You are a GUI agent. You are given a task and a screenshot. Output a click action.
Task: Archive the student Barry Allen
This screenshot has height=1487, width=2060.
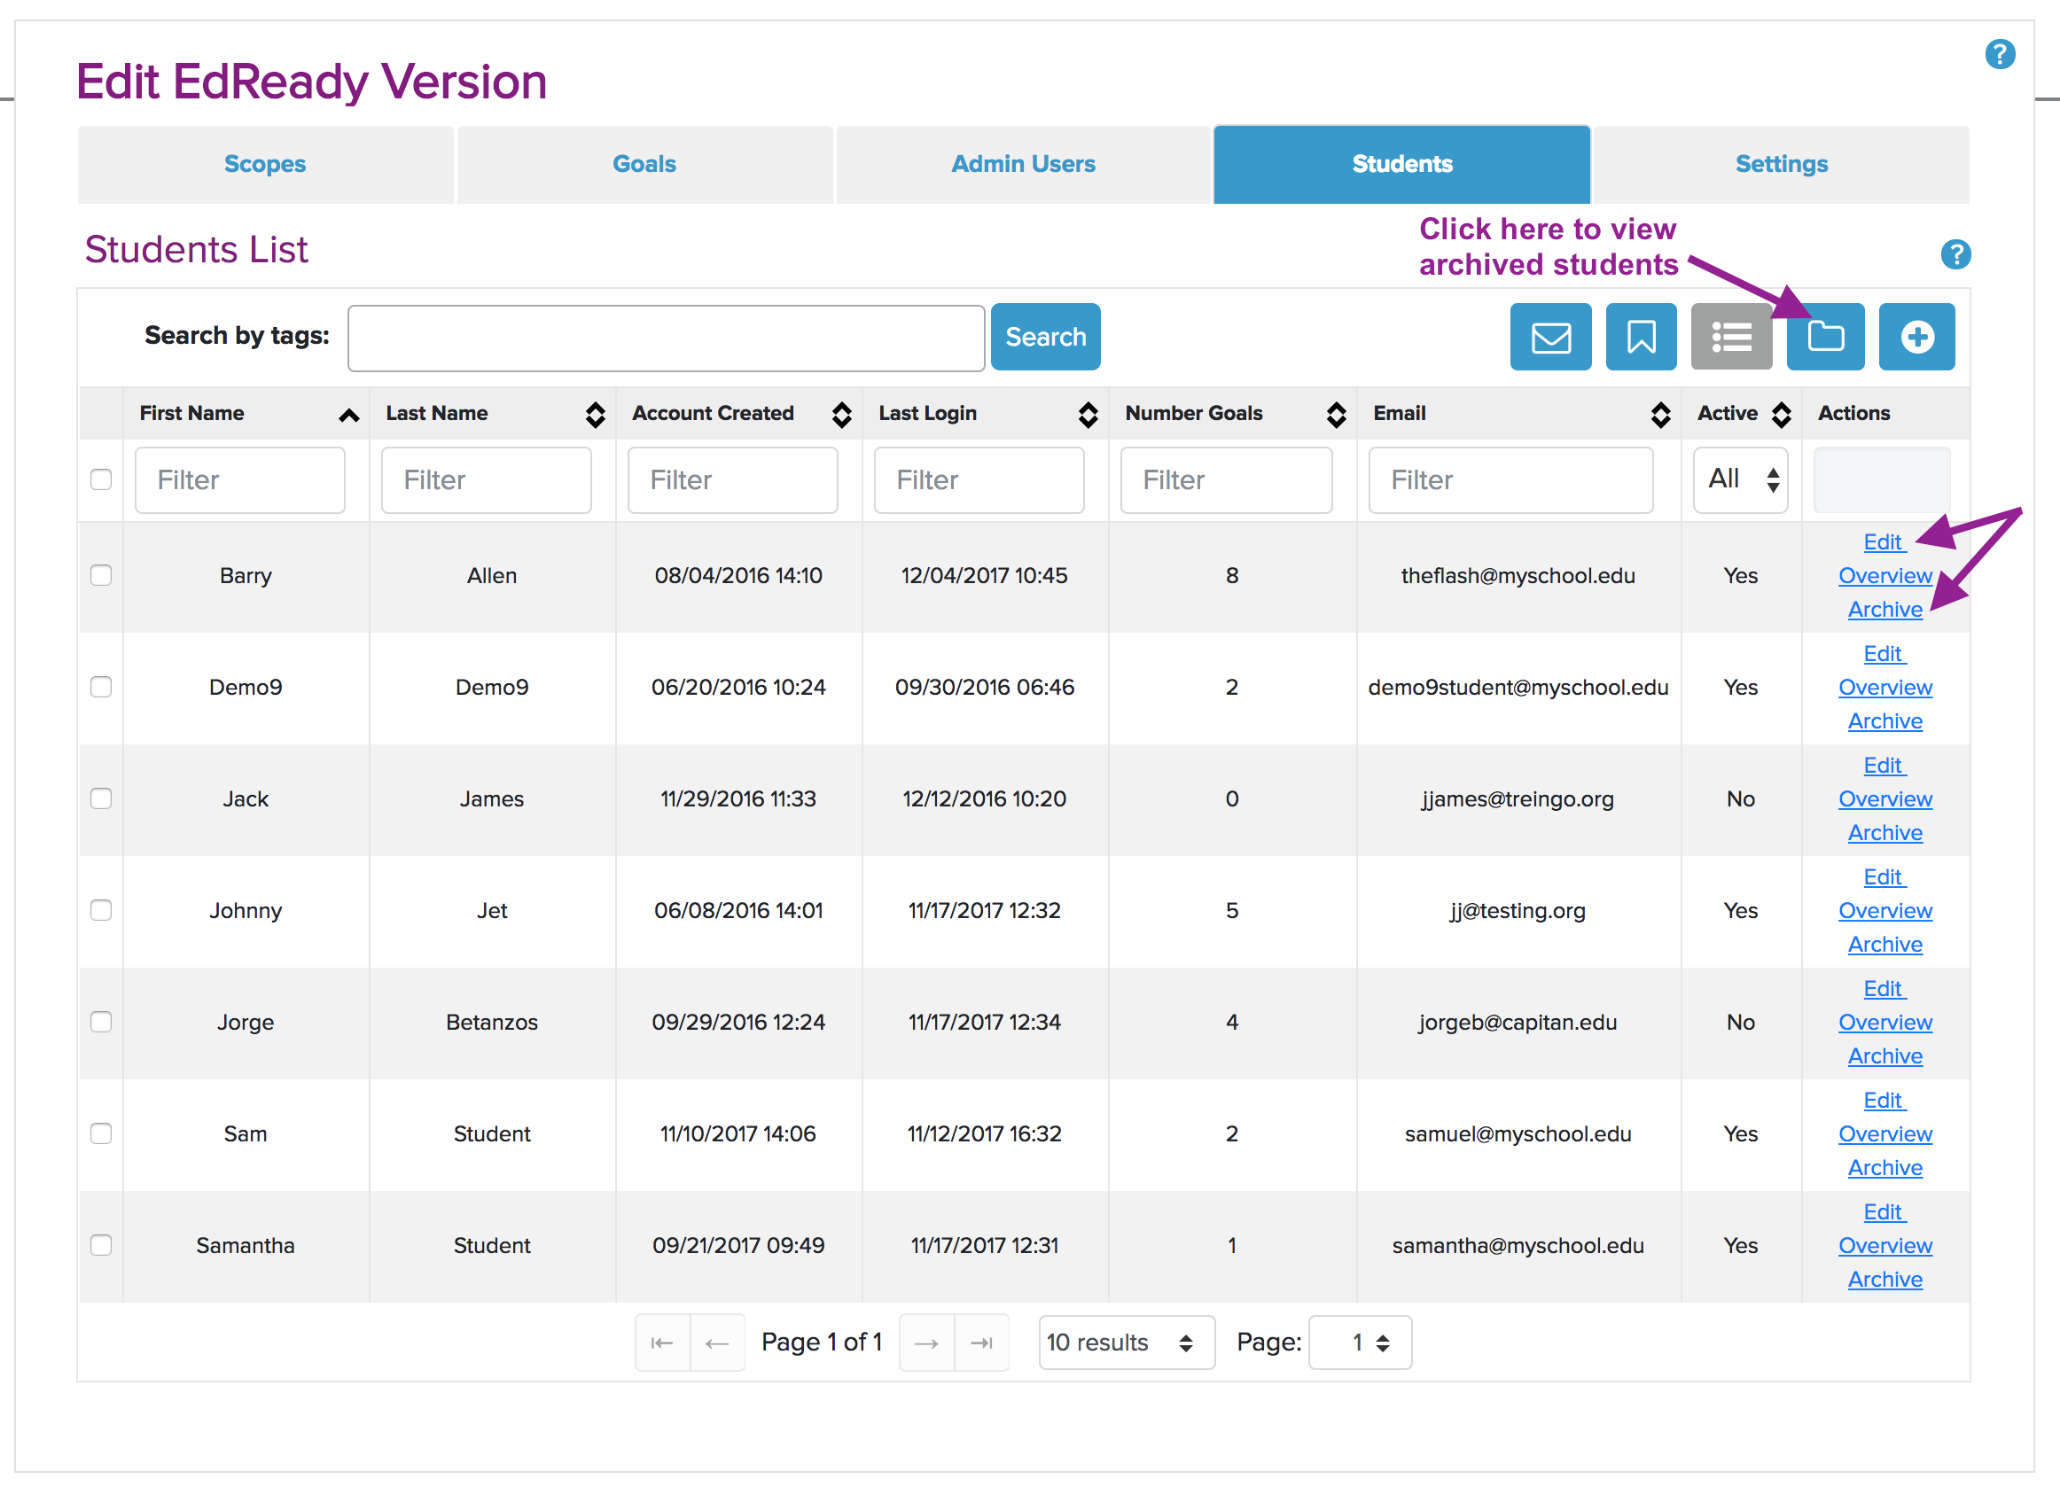(x=1885, y=609)
